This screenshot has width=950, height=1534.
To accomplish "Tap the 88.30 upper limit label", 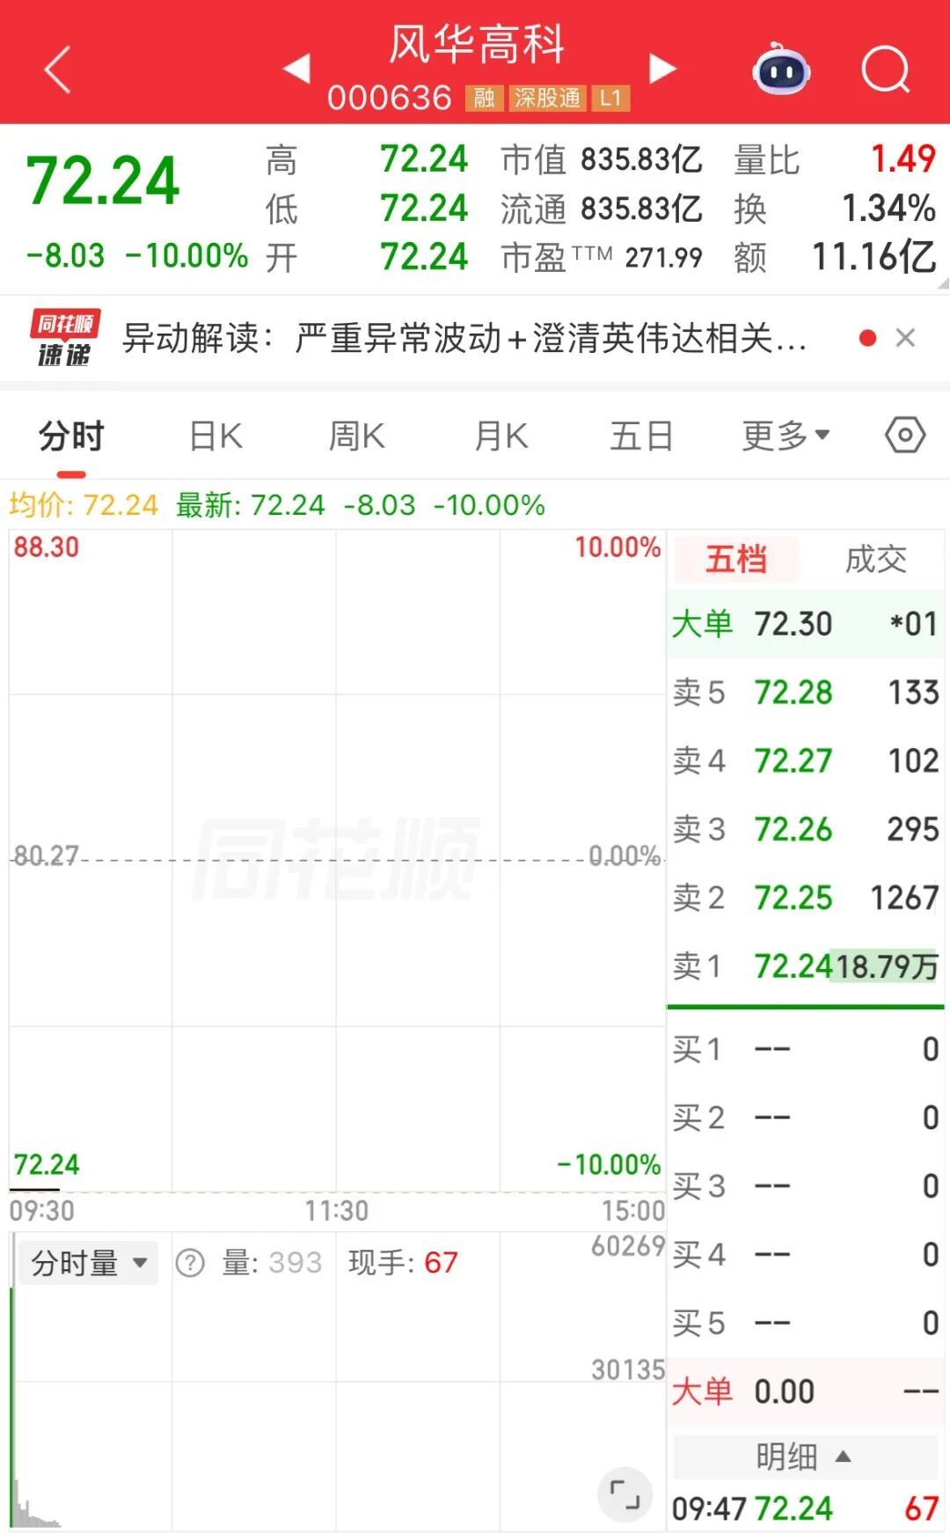I will tap(47, 547).
